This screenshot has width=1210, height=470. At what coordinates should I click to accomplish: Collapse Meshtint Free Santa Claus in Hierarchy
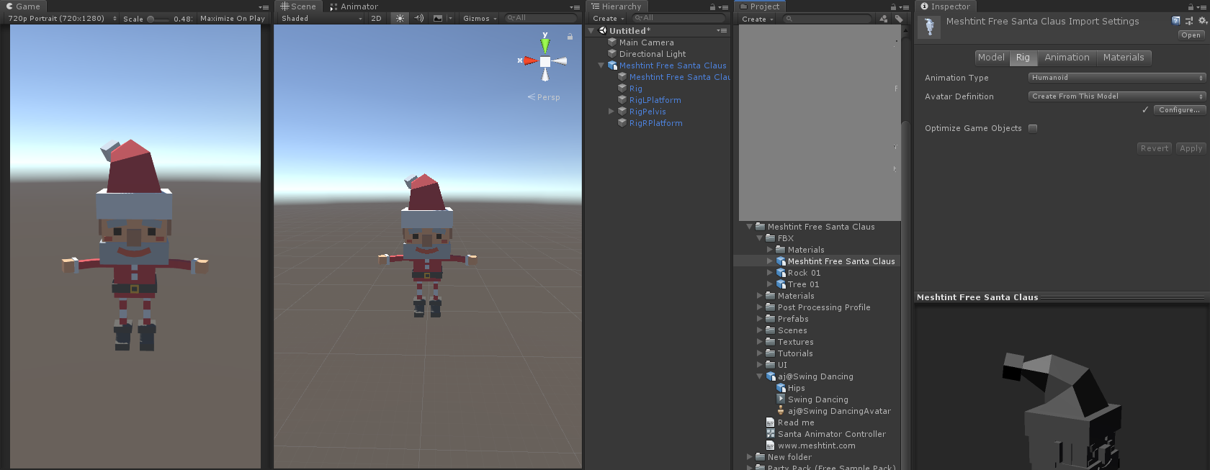(601, 65)
